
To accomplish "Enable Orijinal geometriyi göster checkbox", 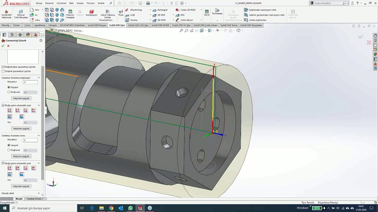I will [x=3, y=71].
